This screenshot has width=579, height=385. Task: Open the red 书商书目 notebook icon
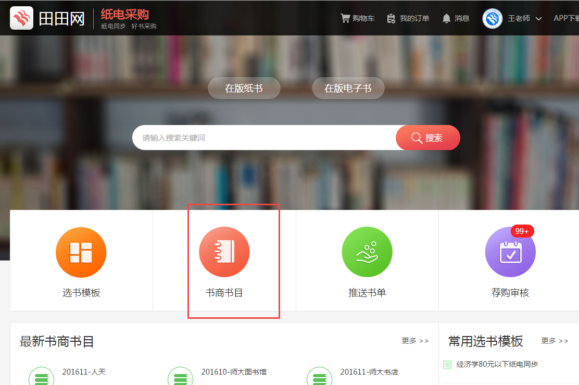coord(224,252)
